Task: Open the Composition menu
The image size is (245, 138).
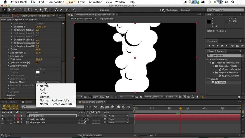Action: [56, 2]
